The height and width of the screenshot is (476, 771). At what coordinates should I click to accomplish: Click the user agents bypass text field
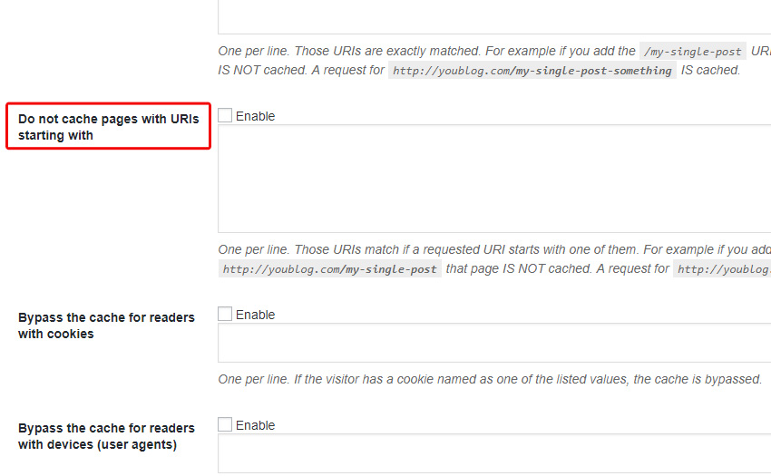[494, 453]
